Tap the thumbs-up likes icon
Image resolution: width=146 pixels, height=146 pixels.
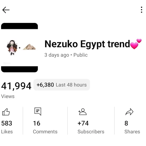coord(6,112)
